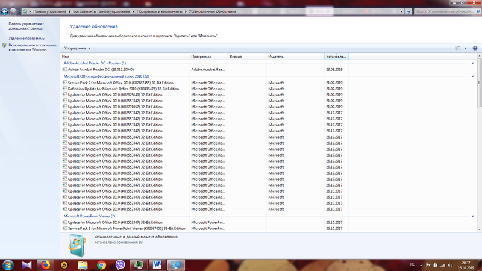
Task: Open AIMP player from the taskbar
Action: pyautogui.click(x=64, y=265)
